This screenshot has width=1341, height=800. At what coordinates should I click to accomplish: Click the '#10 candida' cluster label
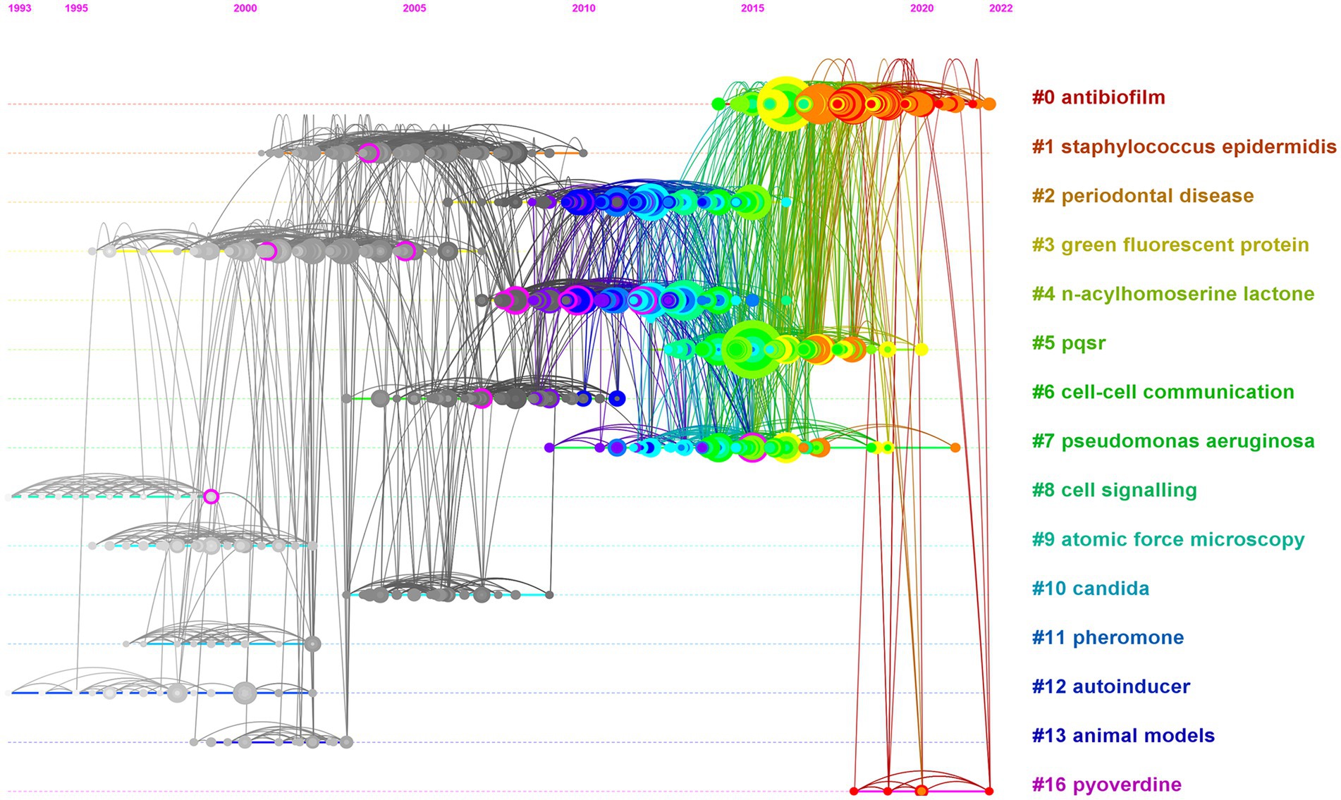pos(1091,589)
